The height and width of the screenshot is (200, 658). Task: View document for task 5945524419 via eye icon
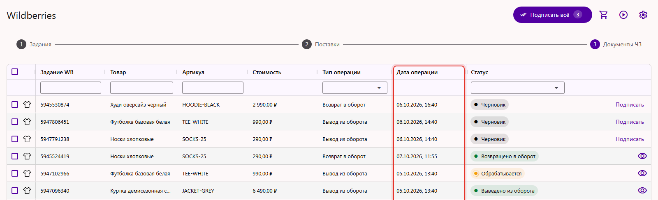point(642,156)
